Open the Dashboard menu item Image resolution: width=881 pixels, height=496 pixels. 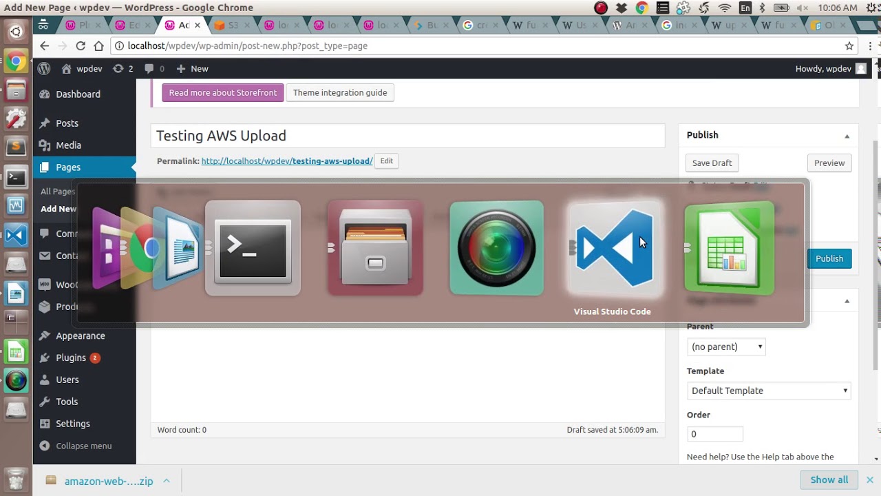coord(78,94)
